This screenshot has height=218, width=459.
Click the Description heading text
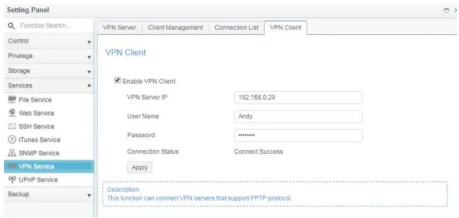(x=123, y=189)
